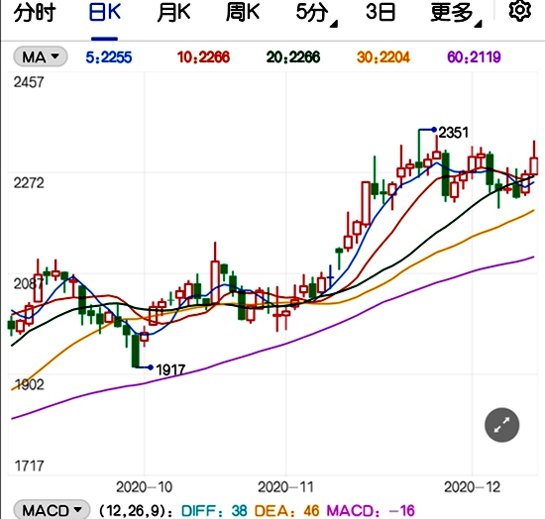Click the MA 5:2255 value
This screenshot has height=519, width=545.
(x=109, y=57)
